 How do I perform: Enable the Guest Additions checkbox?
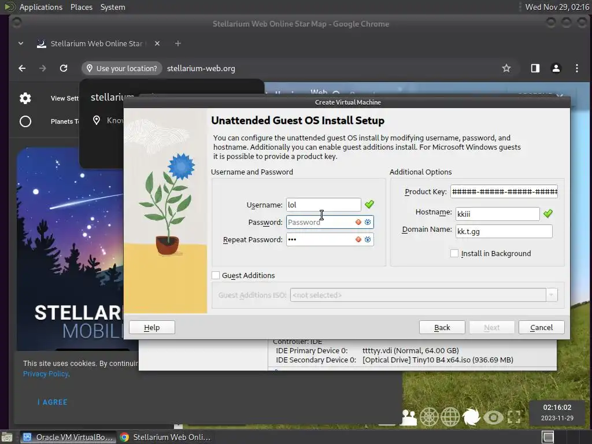(216, 275)
